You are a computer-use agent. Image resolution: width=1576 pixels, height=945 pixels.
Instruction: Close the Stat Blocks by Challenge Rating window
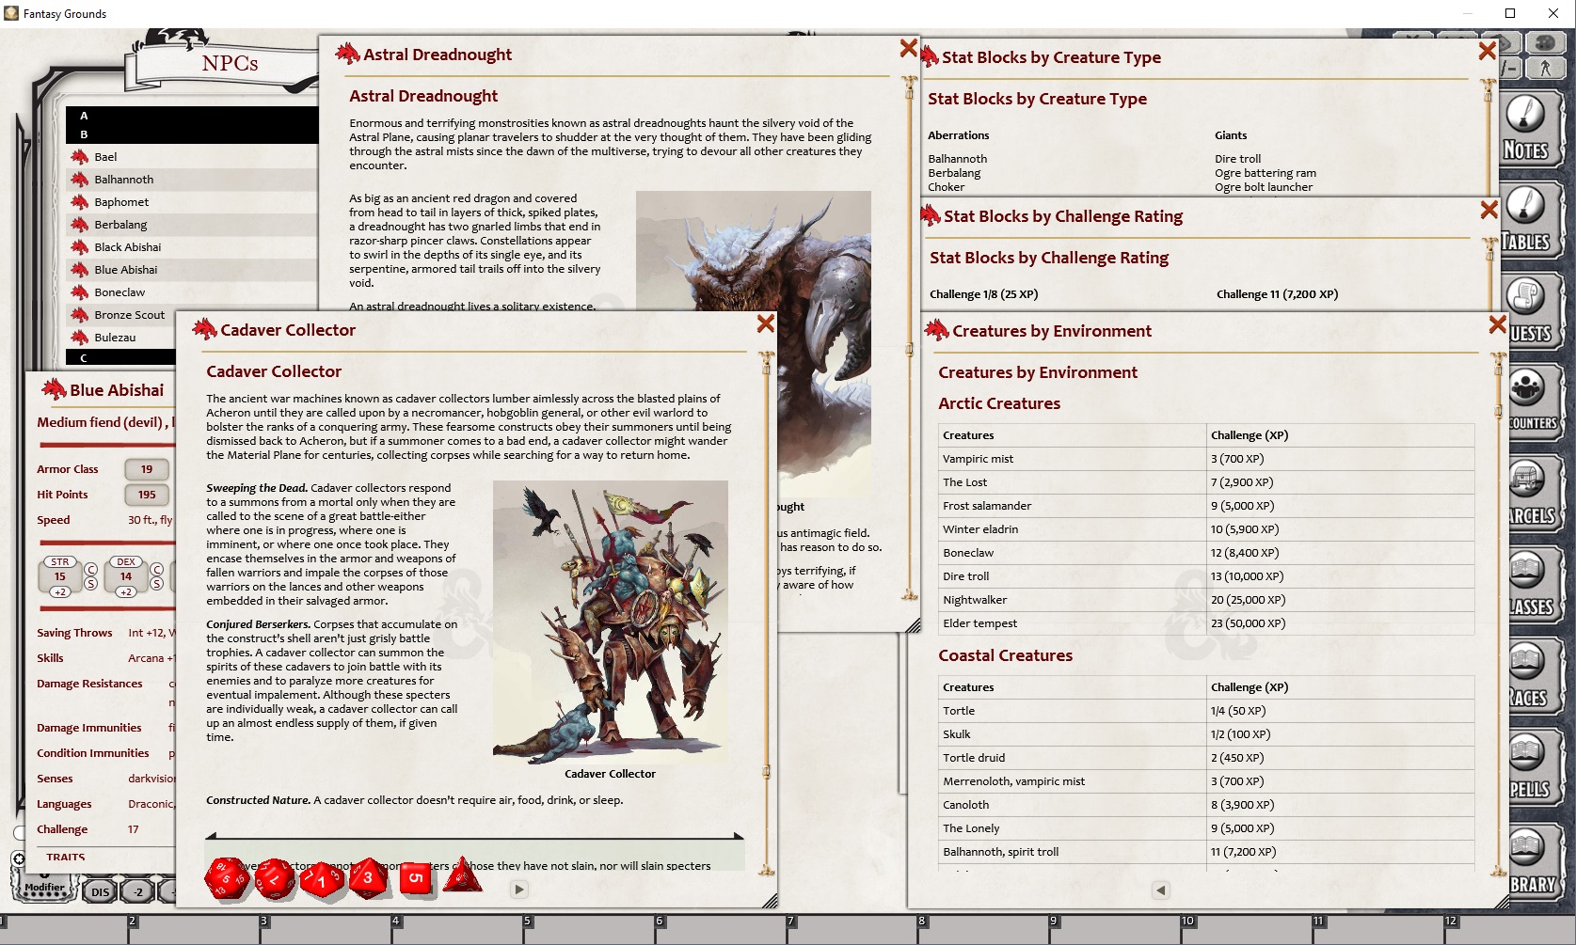tap(1488, 210)
